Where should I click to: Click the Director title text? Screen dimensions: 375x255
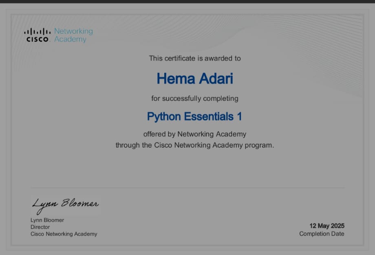pyautogui.click(x=40, y=227)
